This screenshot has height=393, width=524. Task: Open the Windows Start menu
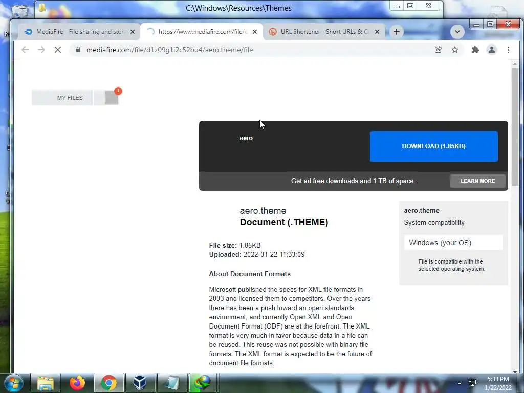13,383
